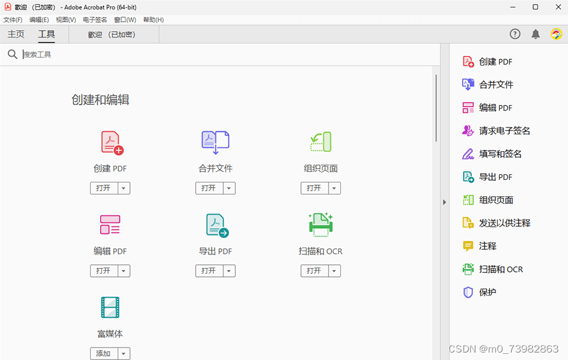
Task: Expand dropdown arrow next to 富媒体 添加
Action: click(124, 354)
